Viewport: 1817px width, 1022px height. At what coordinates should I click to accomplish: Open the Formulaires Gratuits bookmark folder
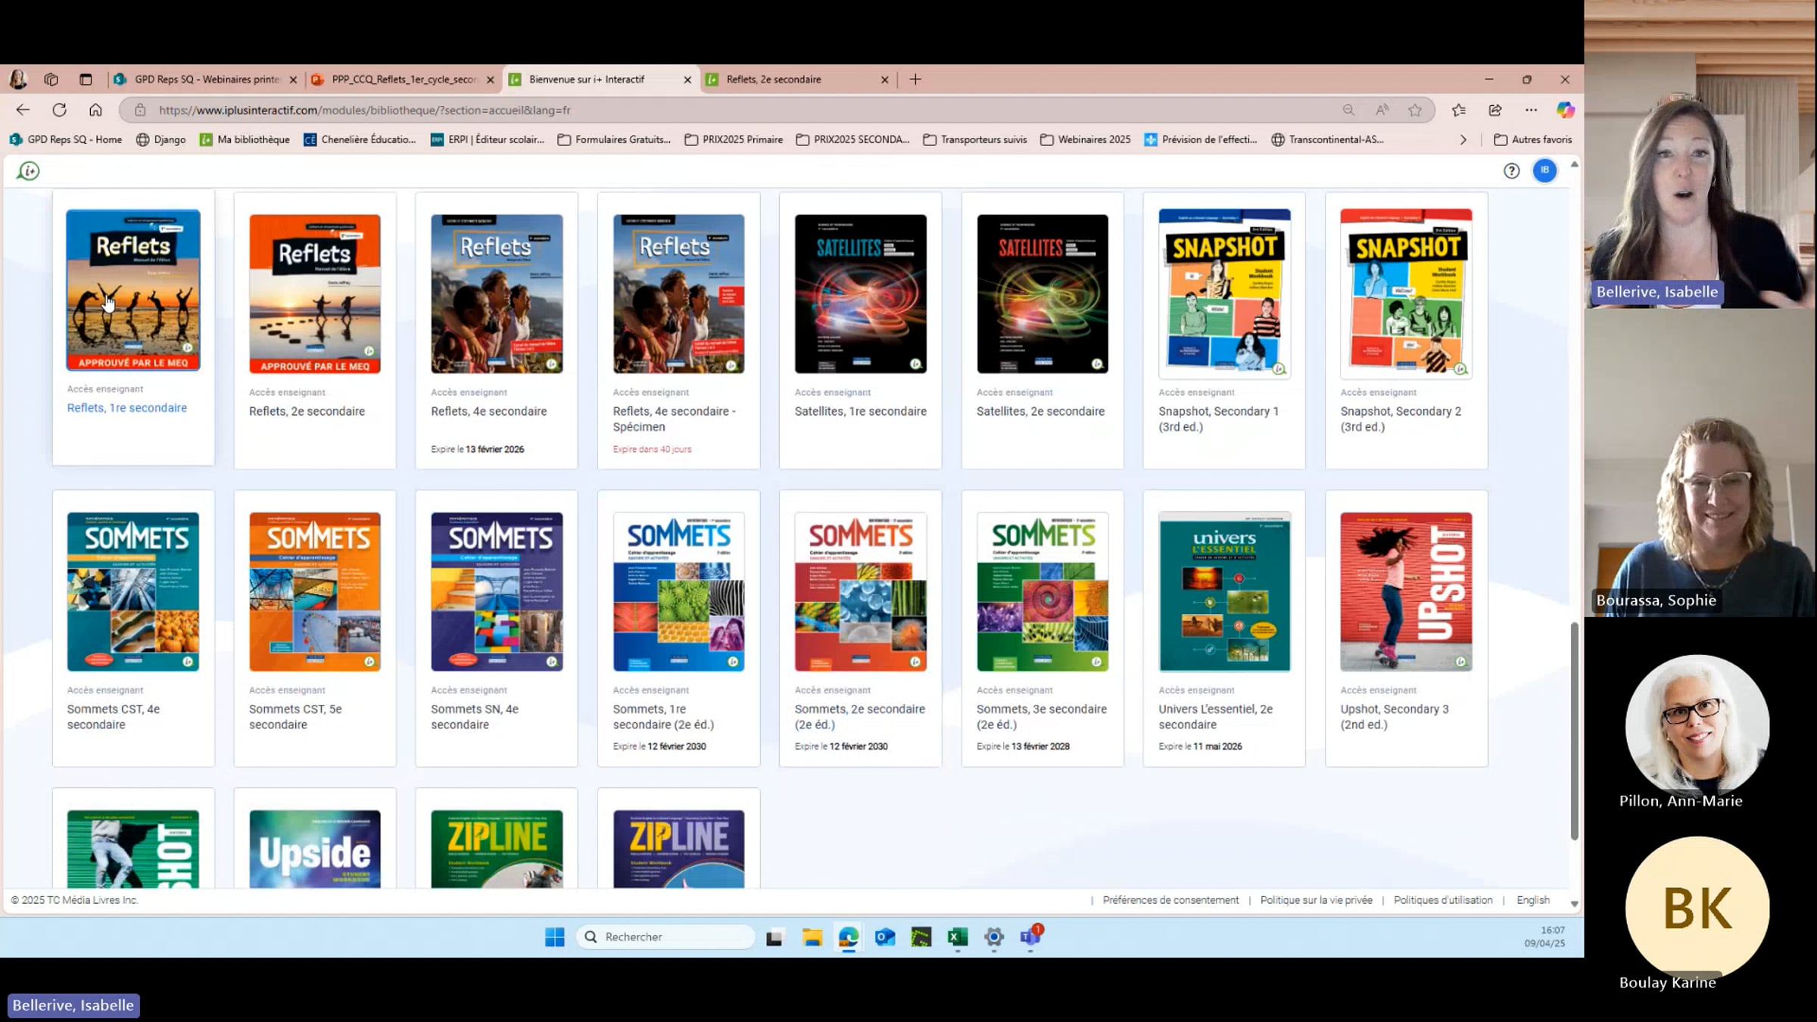point(614,139)
